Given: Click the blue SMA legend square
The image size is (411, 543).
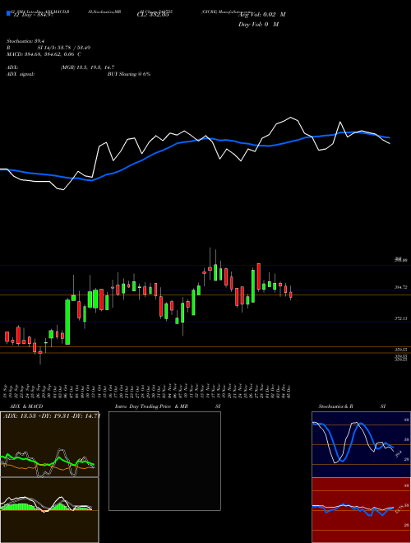Looking at the screenshot, I should point(8,13).
